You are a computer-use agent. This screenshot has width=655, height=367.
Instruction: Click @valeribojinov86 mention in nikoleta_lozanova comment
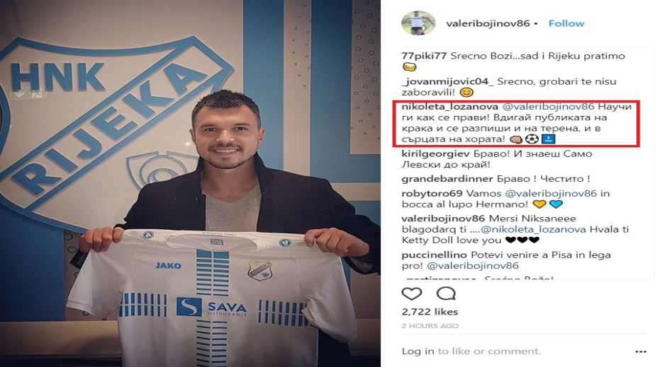click(x=548, y=107)
